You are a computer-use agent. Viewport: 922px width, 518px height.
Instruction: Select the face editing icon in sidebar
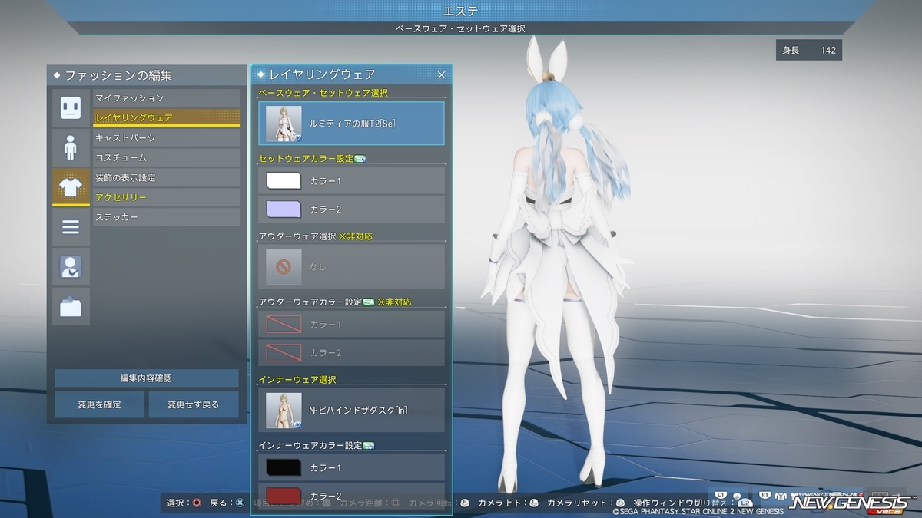point(71,107)
